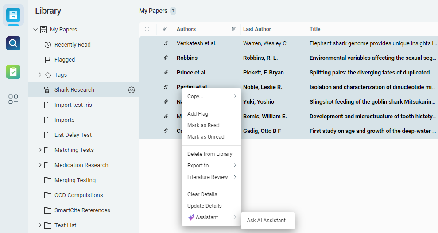Choose Add Flag from context menu
Viewport: 438px width, 233px height.
coord(198,114)
